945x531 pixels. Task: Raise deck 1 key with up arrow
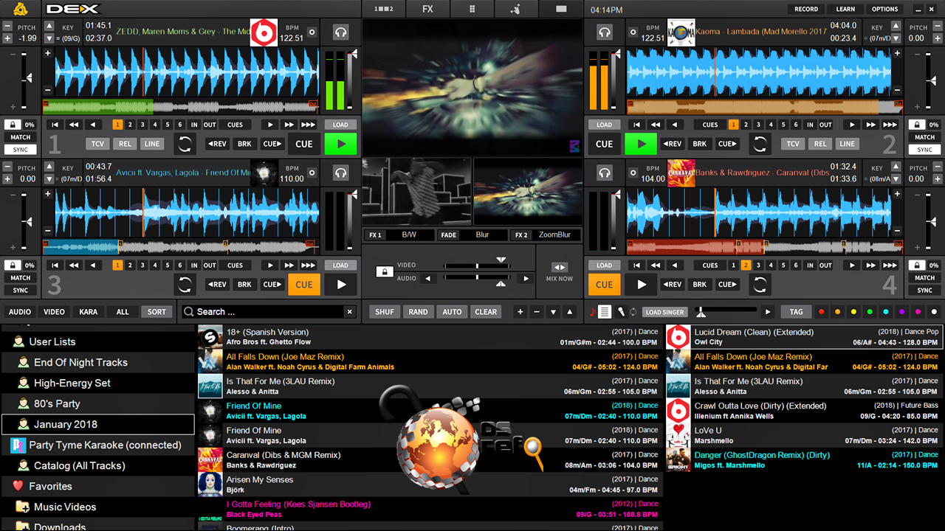49,26
